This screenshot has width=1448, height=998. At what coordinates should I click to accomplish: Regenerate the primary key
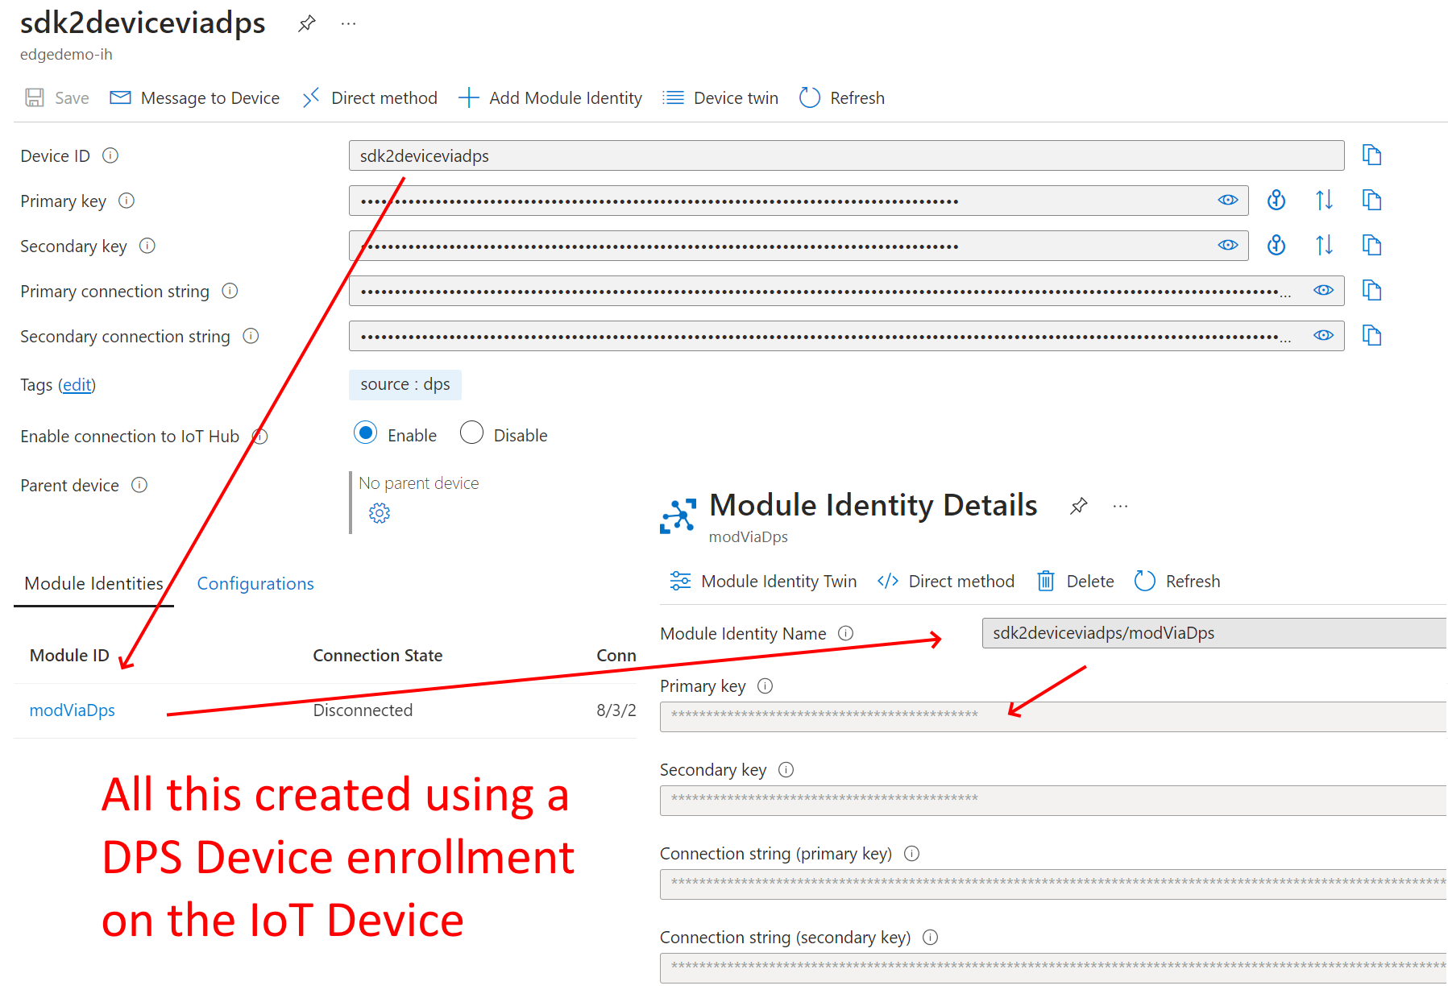(1276, 200)
